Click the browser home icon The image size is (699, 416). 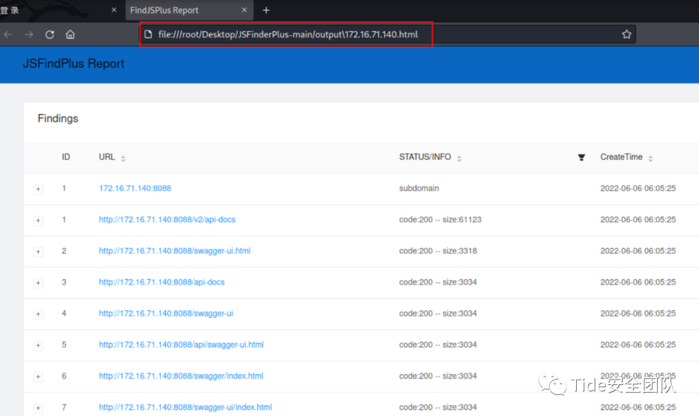coord(71,35)
